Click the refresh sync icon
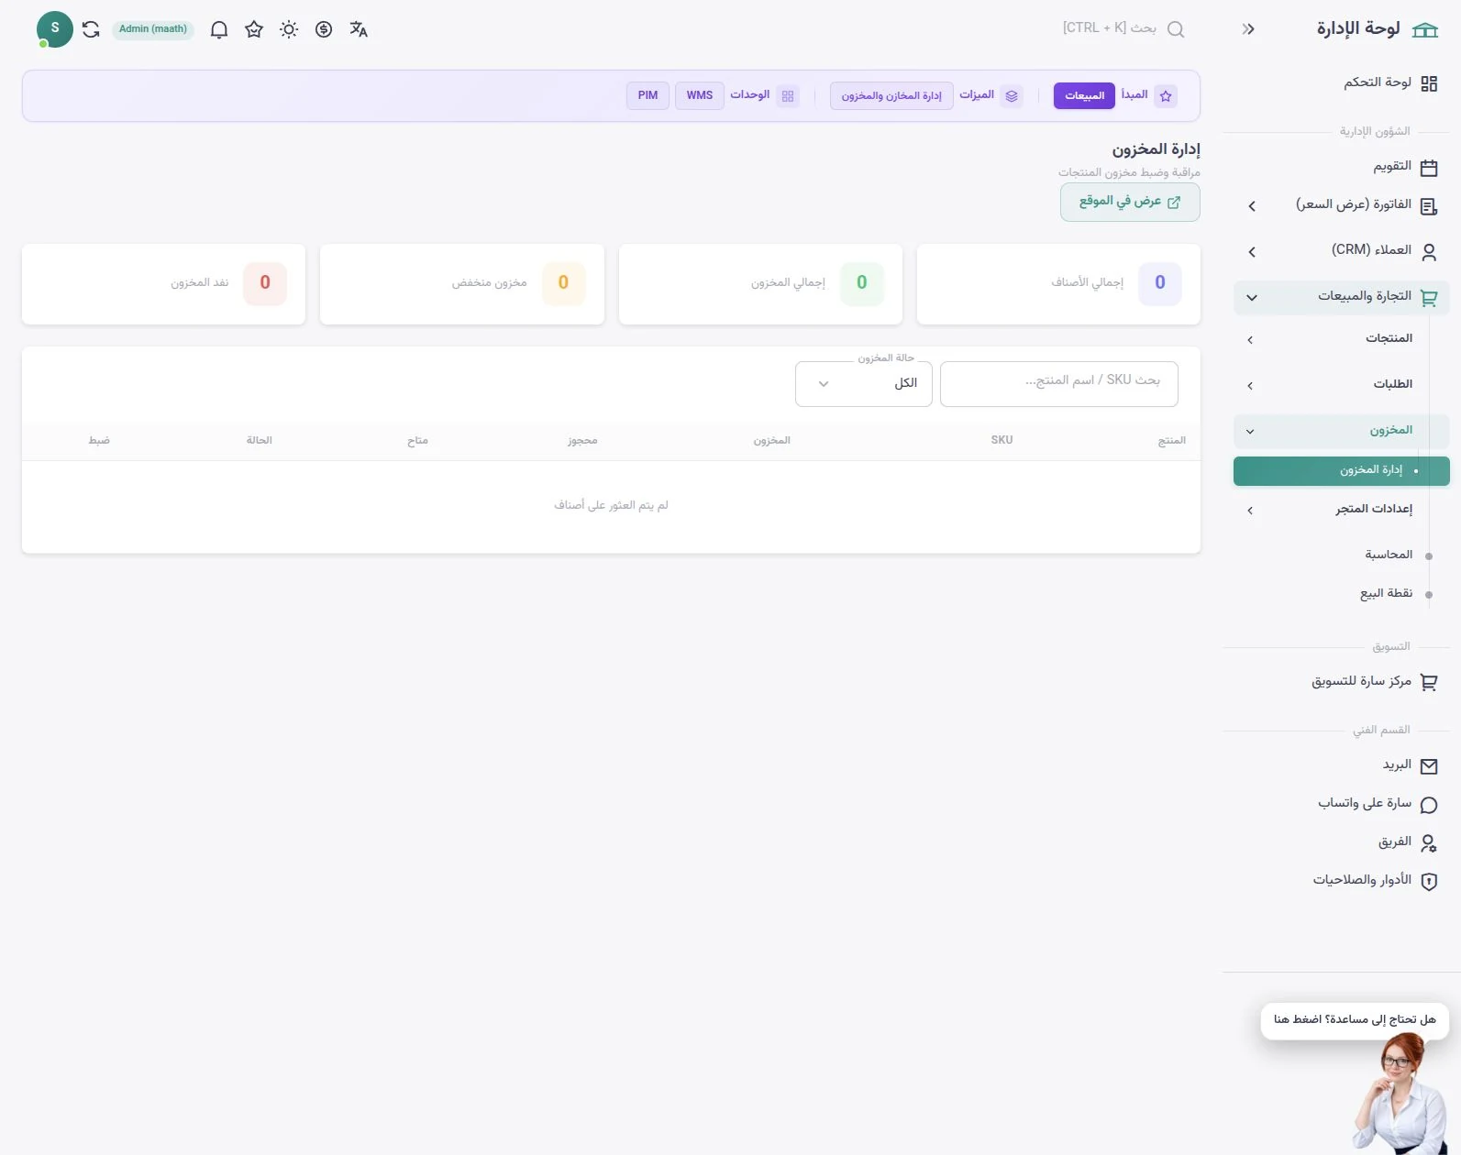 coord(91,29)
